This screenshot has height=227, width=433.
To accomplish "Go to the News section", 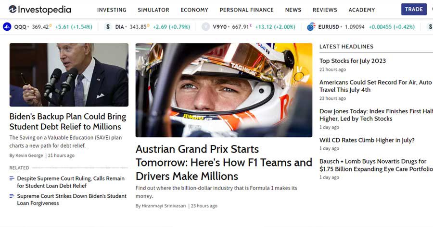I will pos(293,10).
